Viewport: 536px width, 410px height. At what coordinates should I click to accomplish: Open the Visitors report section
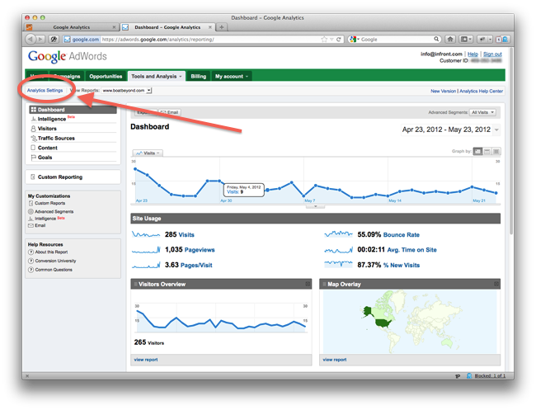click(x=47, y=129)
